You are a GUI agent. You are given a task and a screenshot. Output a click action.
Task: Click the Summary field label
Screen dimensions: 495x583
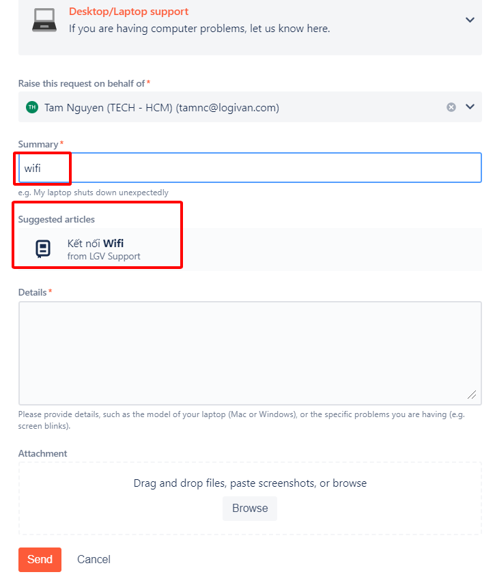pyautogui.click(x=38, y=144)
